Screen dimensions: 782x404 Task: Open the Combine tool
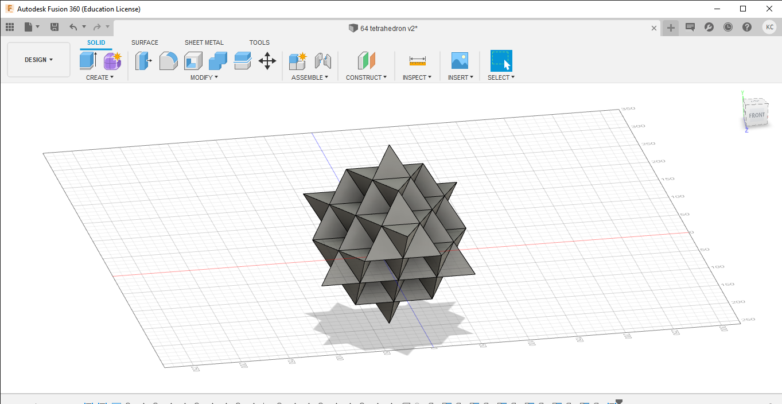[x=217, y=60]
